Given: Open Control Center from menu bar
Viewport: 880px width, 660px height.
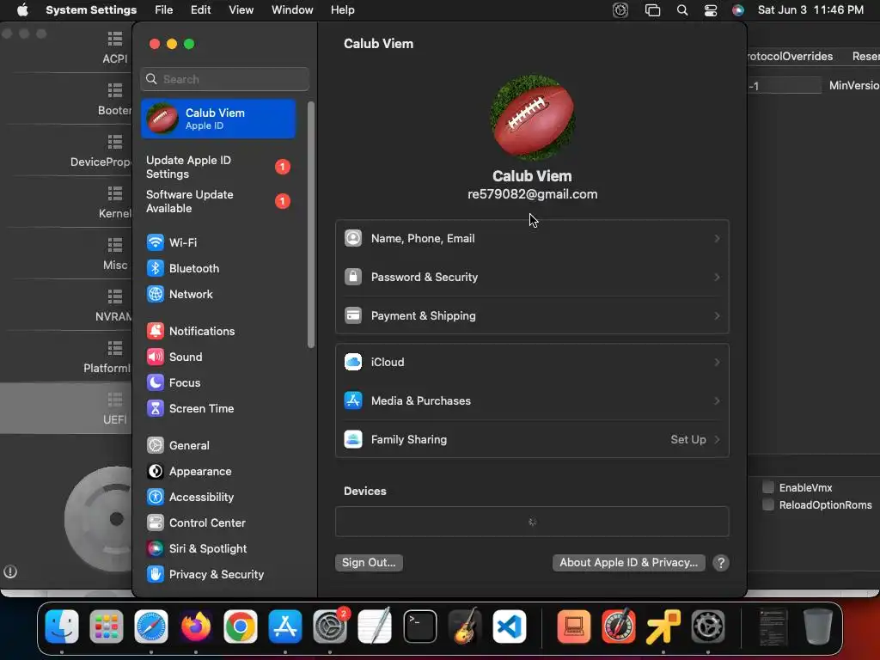Looking at the screenshot, I should coord(711,10).
